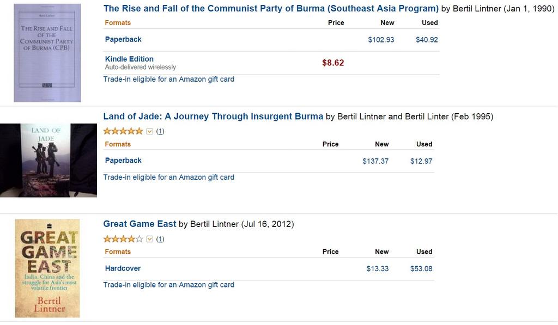Click the Great Game East cover thumbnail
The height and width of the screenshot is (325, 558).
(x=47, y=268)
